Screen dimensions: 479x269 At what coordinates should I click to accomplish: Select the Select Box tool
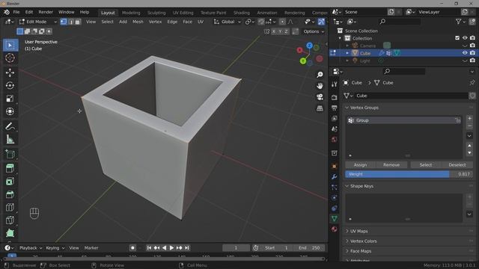coord(10,45)
